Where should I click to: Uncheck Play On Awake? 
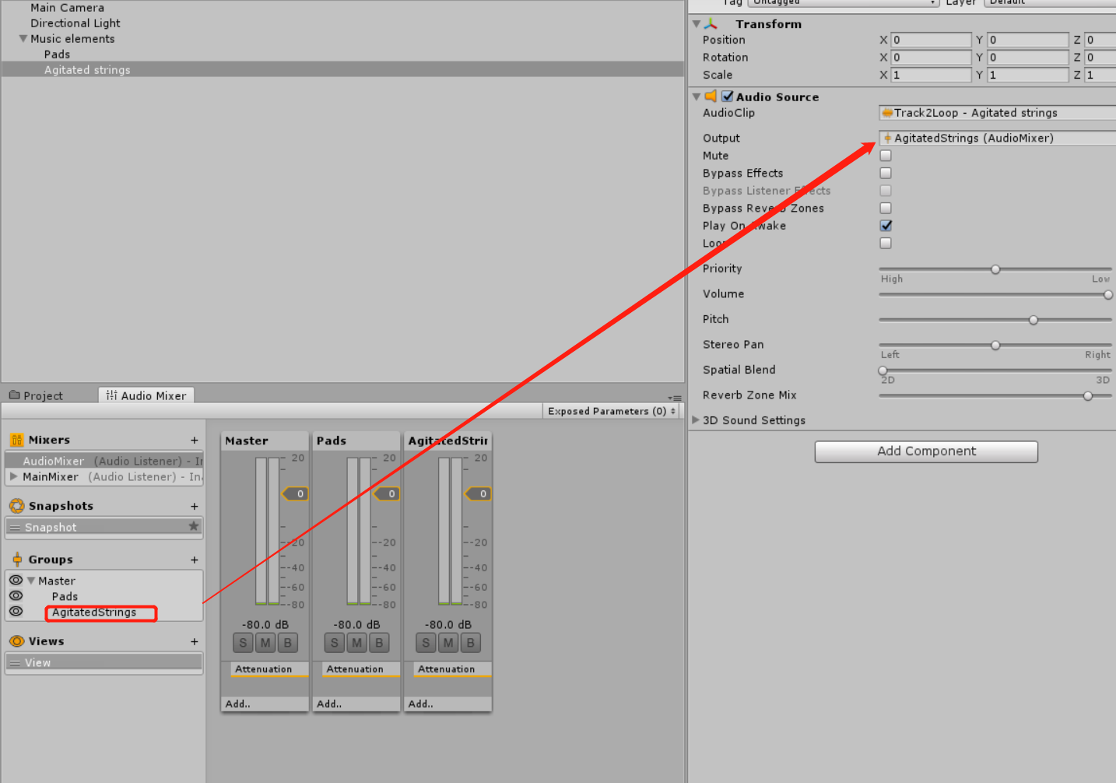886,226
